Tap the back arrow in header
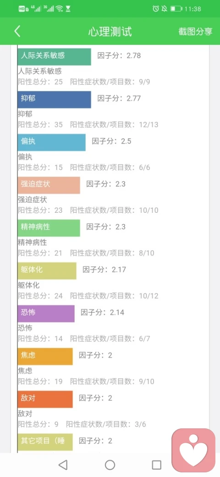The image size is (220, 477). (x=17, y=31)
